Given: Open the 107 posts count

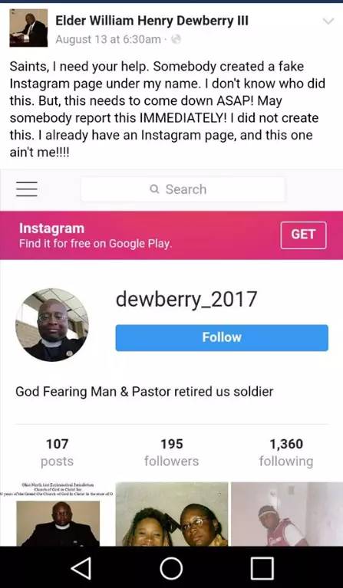Looking at the screenshot, I should [57, 452].
